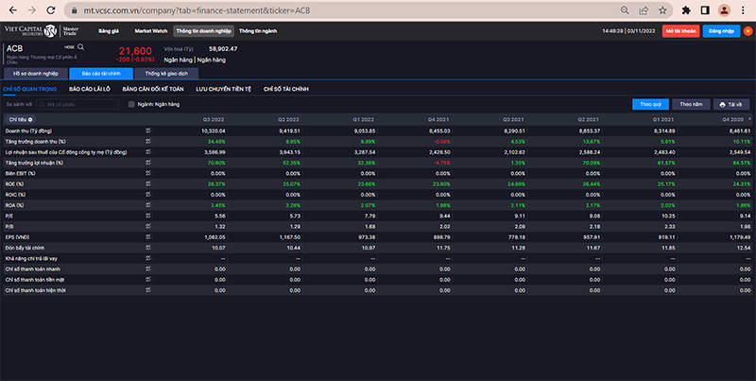This screenshot has width=756, height=381.
Task: Open chart icon for Doanh thu row
Action: (148, 130)
